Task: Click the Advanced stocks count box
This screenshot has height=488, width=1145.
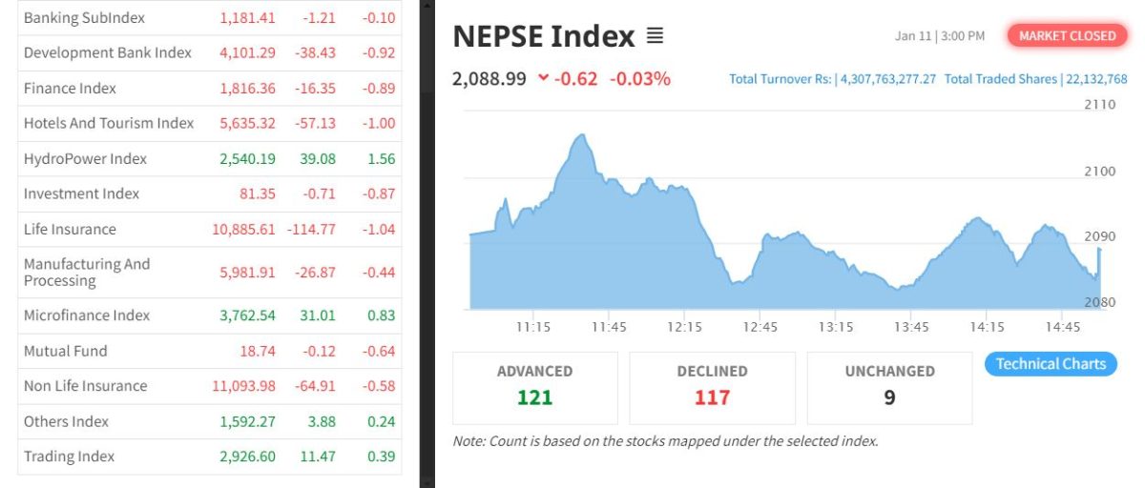Action: [x=534, y=387]
